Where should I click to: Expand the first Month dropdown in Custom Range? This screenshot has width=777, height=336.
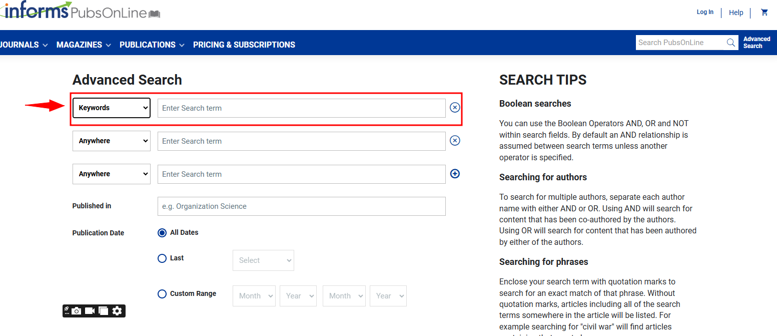point(254,296)
